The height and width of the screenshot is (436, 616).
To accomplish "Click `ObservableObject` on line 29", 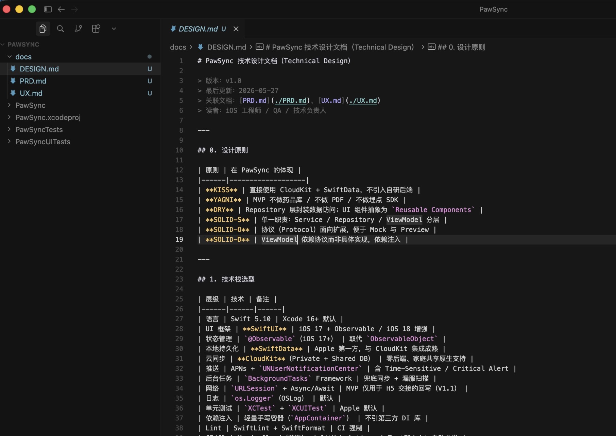I will pyautogui.click(x=402, y=339).
